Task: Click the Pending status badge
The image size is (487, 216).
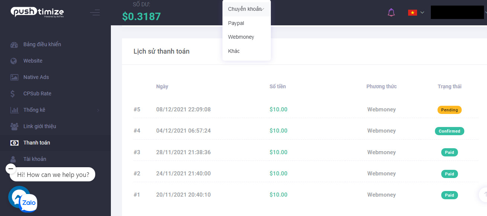Action: click(x=449, y=110)
